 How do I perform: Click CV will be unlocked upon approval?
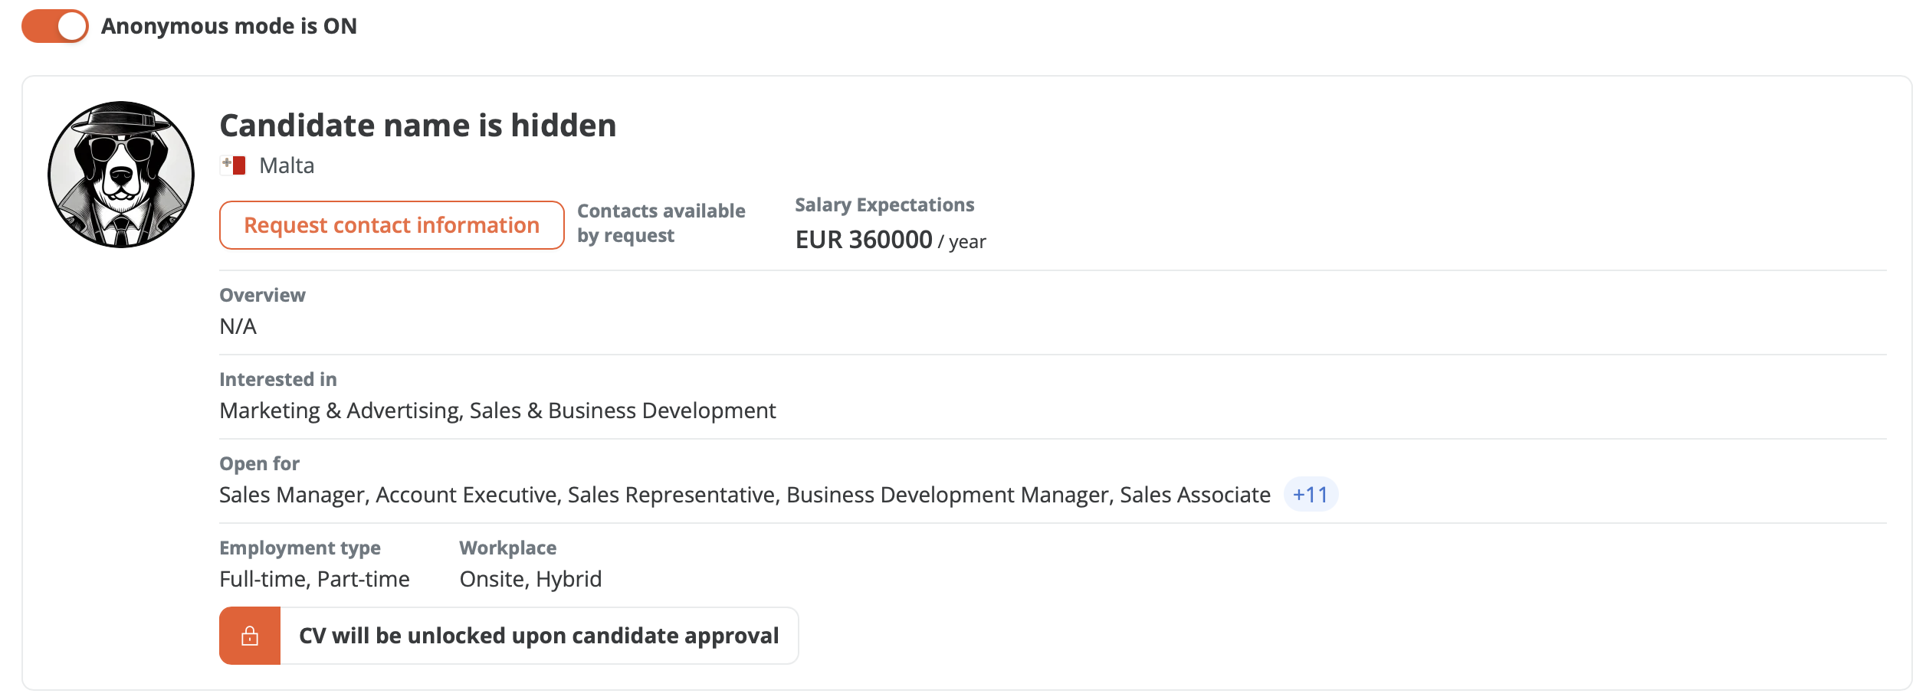pos(539,636)
